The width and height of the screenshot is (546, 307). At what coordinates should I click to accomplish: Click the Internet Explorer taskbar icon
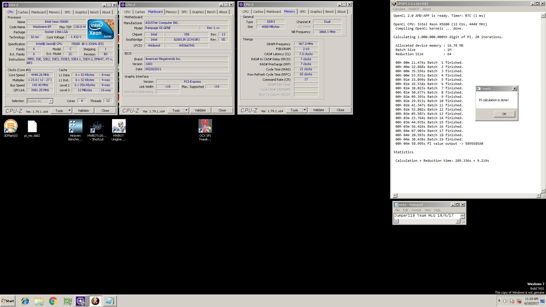pyautogui.click(x=25, y=301)
